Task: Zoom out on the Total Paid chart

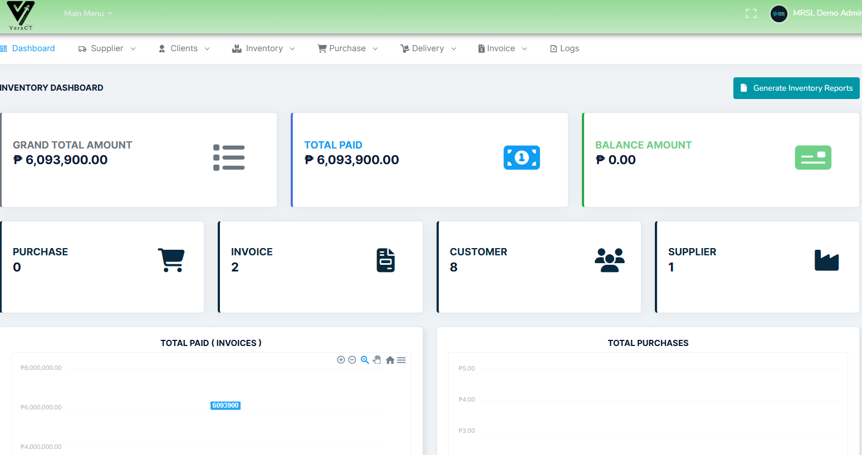Action: pos(352,360)
